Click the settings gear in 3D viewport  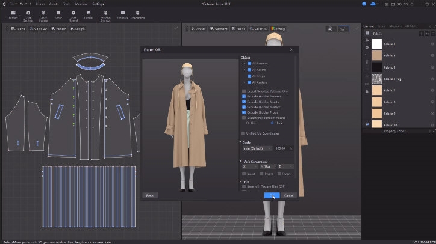tap(330, 29)
